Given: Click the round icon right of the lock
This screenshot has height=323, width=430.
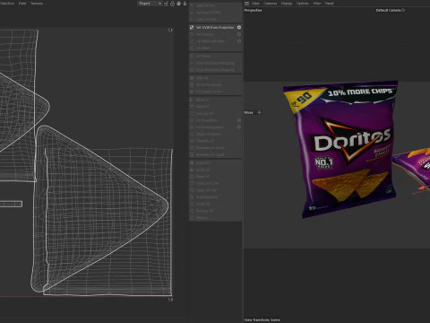Looking at the screenshot, I should (178, 4).
